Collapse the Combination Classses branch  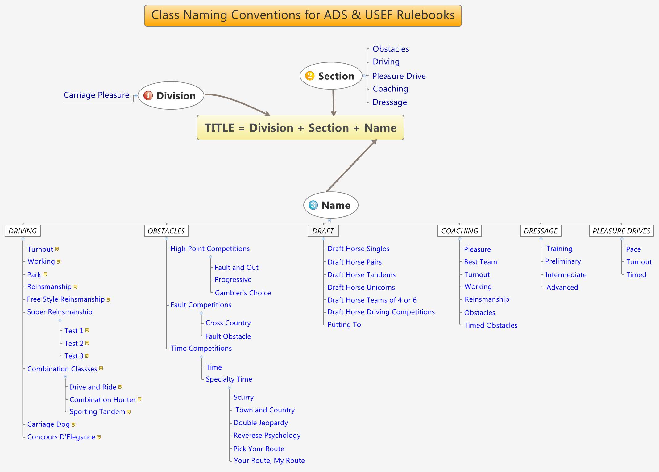point(65,377)
